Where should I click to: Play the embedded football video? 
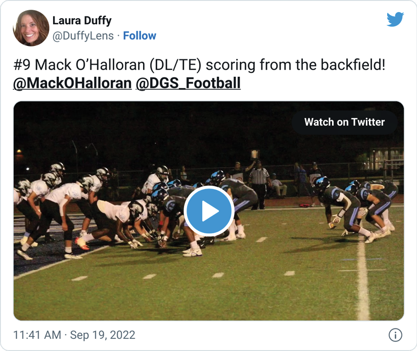[x=209, y=211]
